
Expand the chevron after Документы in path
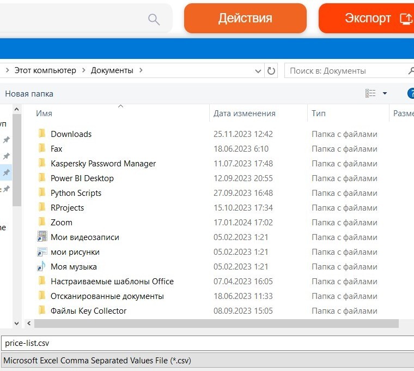click(x=141, y=70)
